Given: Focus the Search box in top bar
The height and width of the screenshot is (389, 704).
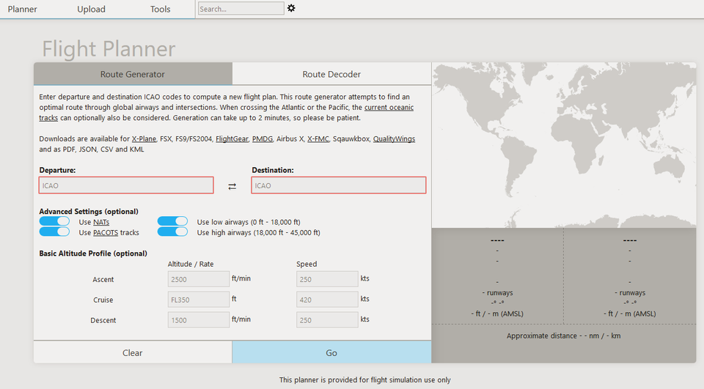Looking at the screenshot, I should (241, 9).
